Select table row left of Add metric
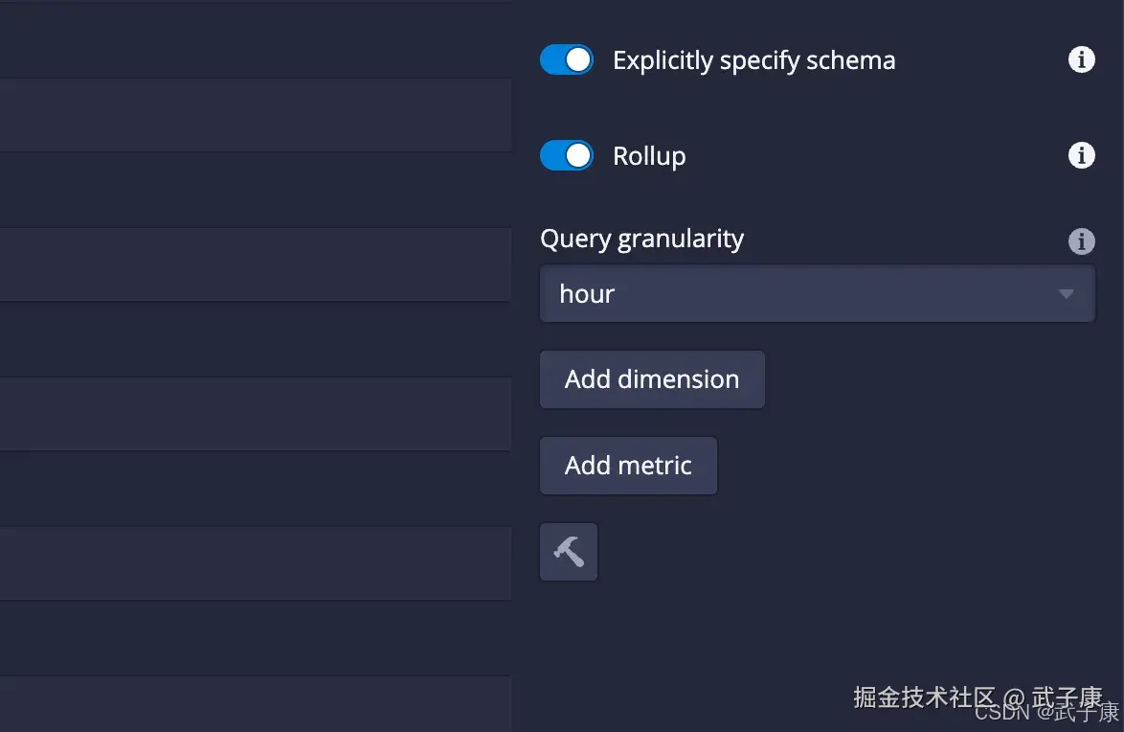This screenshot has width=1124, height=732. (x=255, y=489)
